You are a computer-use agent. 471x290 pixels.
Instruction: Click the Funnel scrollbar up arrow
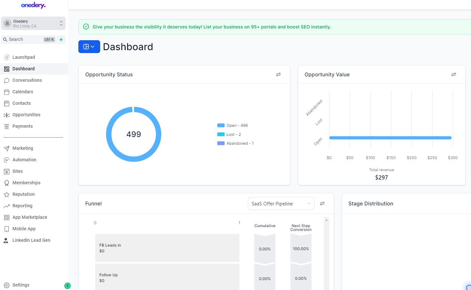pos(326,220)
